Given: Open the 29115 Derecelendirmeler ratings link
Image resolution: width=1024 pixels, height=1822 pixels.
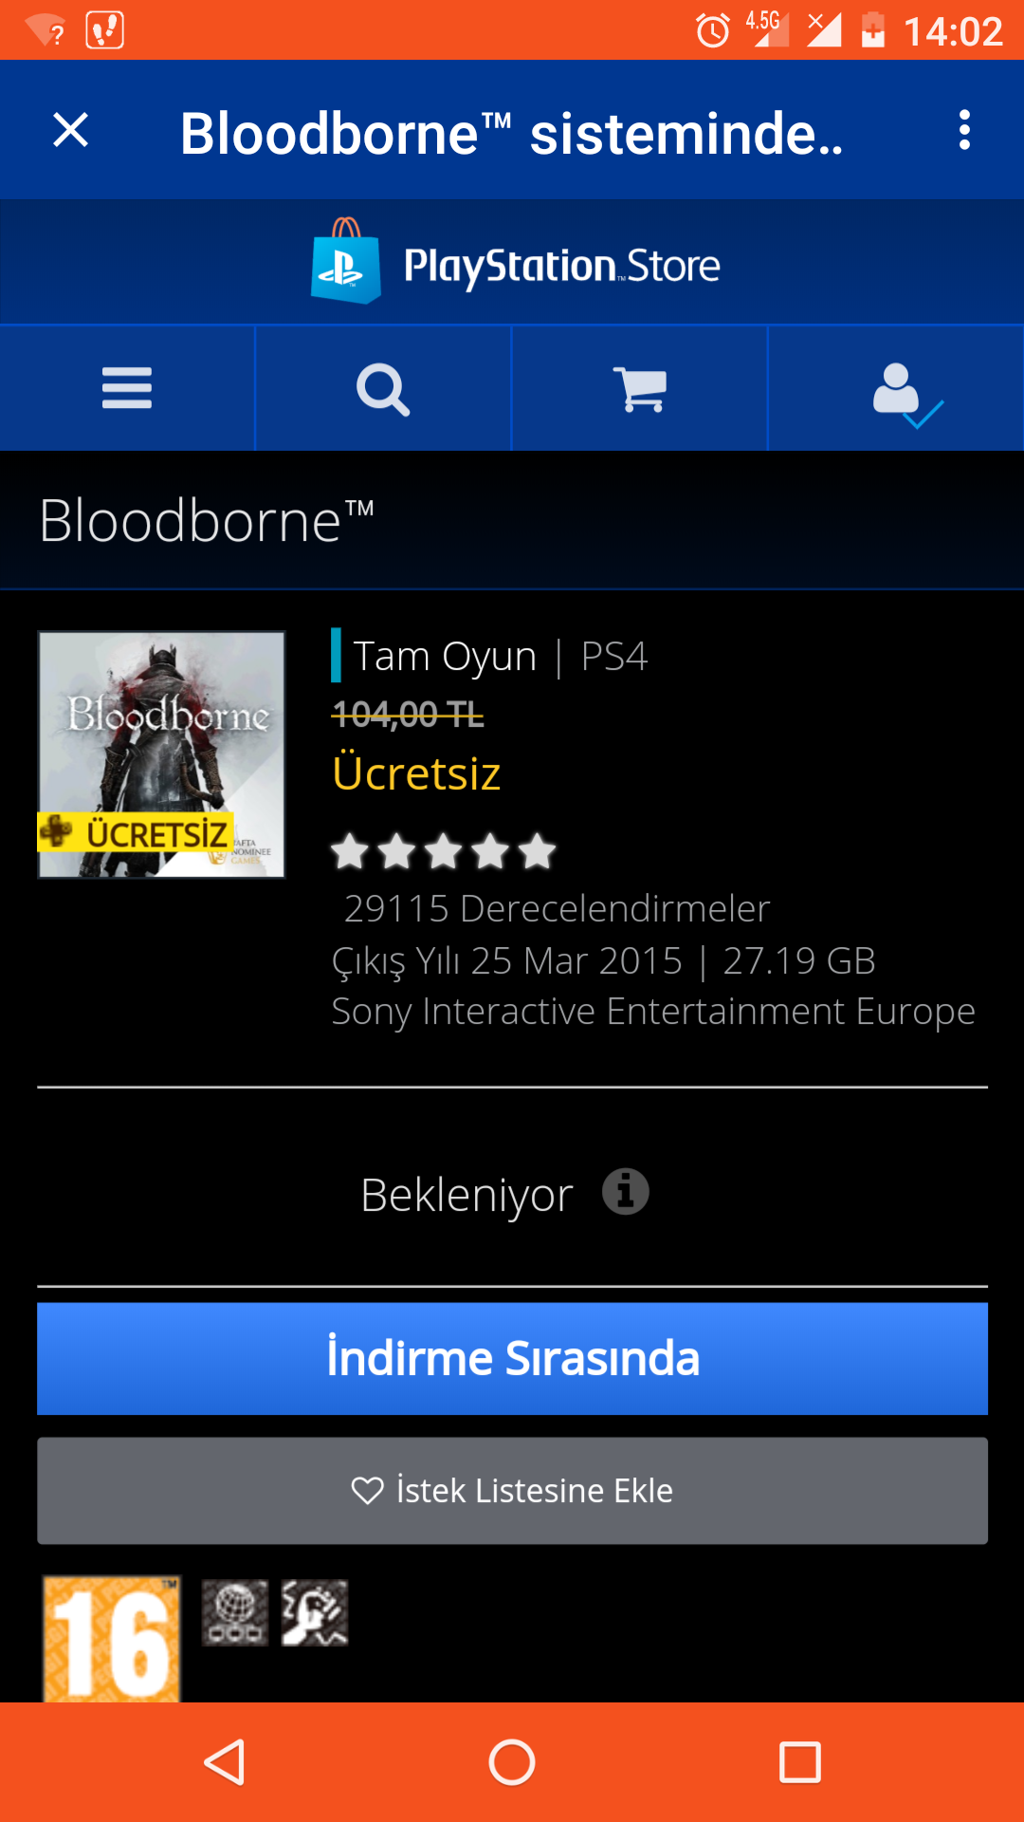Looking at the screenshot, I should pos(557,908).
